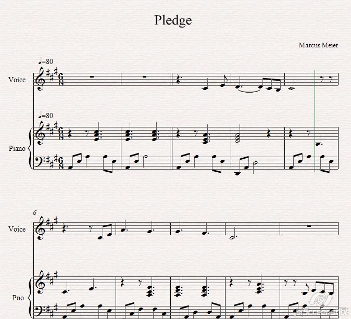Click the Pledge title text
The image size is (351, 319).
pos(173,21)
